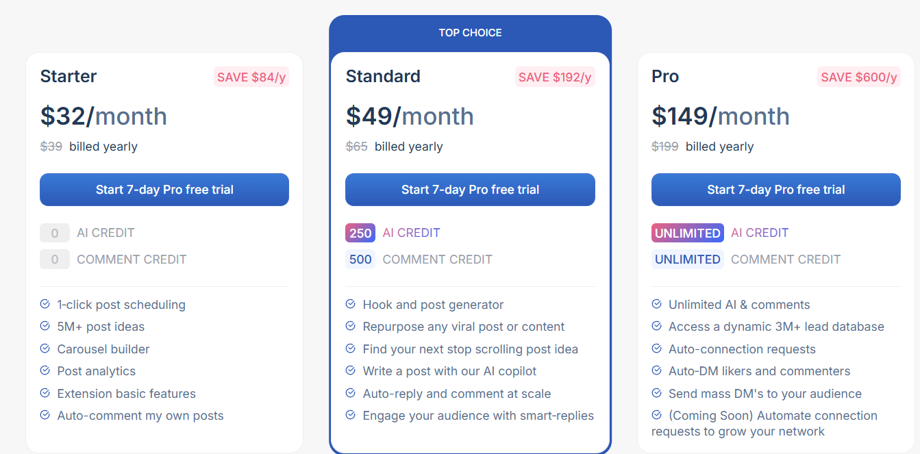Start the free trial on the Pro plan

tap(775, 190)
